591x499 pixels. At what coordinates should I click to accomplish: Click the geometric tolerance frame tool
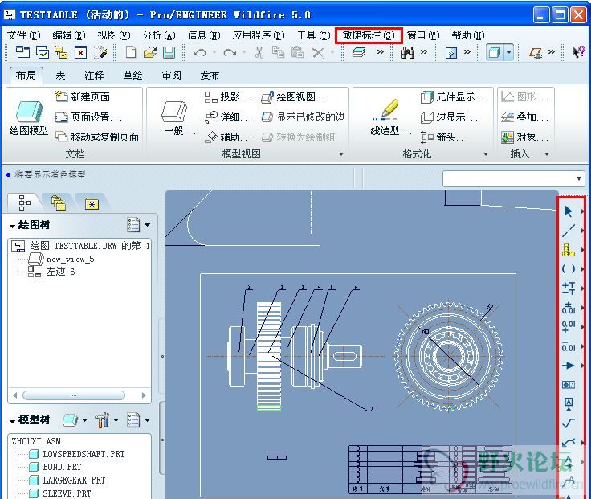(569, 385)
